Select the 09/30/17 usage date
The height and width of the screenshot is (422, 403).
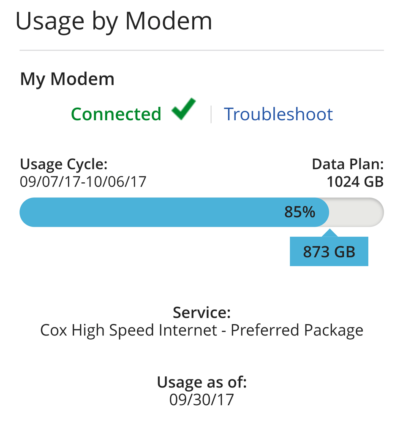tap(201, 399)
